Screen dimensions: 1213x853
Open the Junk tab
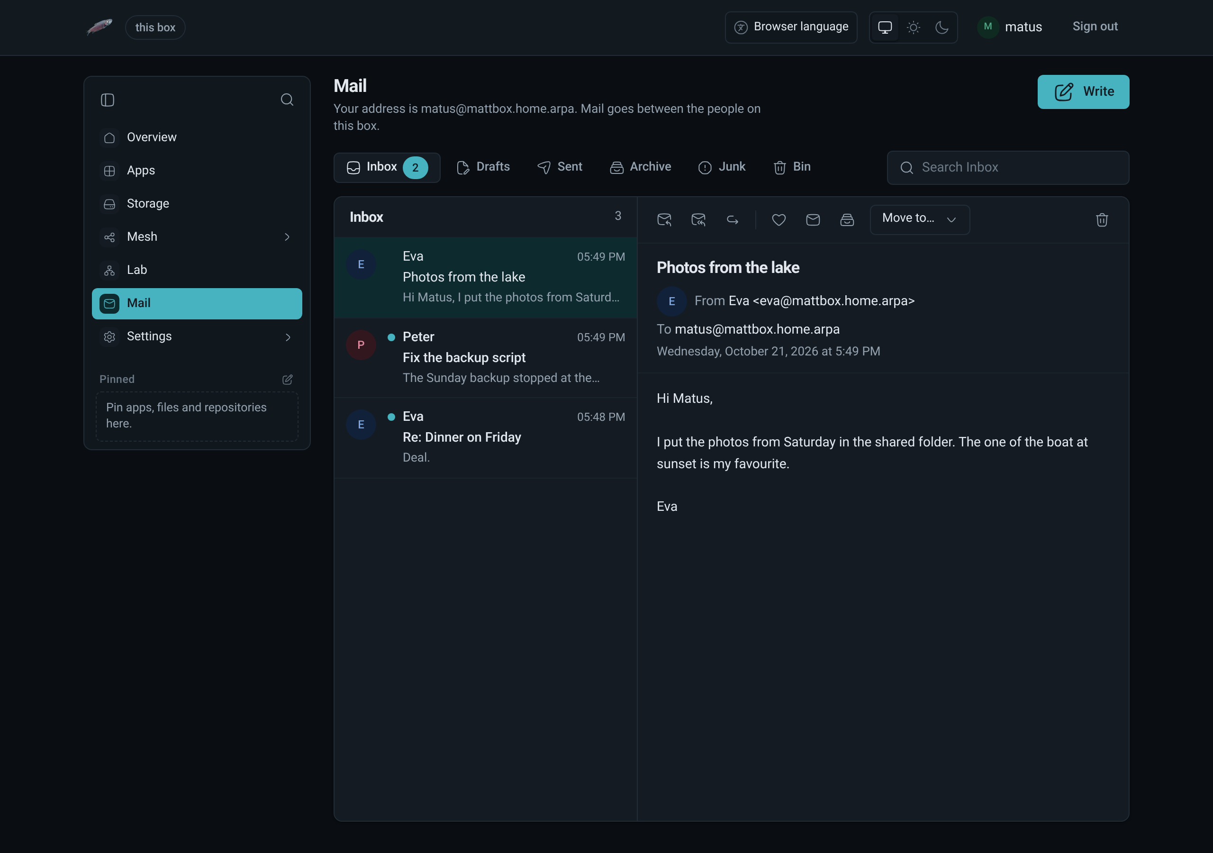pos(722,168)
